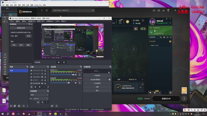Open OBS 文件(F) menu
Screen dimensions: 207x116
(x=12, y=21)
